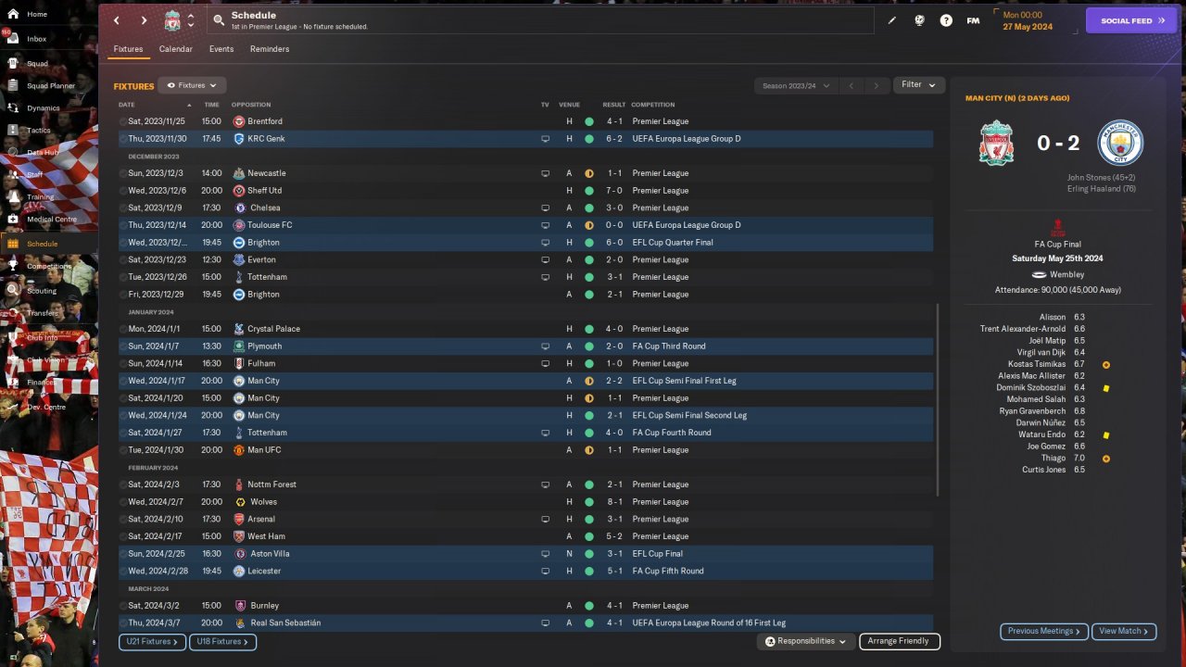
Task: Toggle circle beside Arsenal fixture date
Action: pyautogui.click(x=123, y=519)
